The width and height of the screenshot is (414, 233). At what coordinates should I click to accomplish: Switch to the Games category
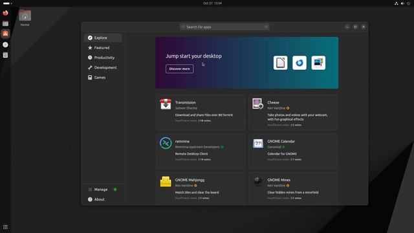[x=103, y=78]
